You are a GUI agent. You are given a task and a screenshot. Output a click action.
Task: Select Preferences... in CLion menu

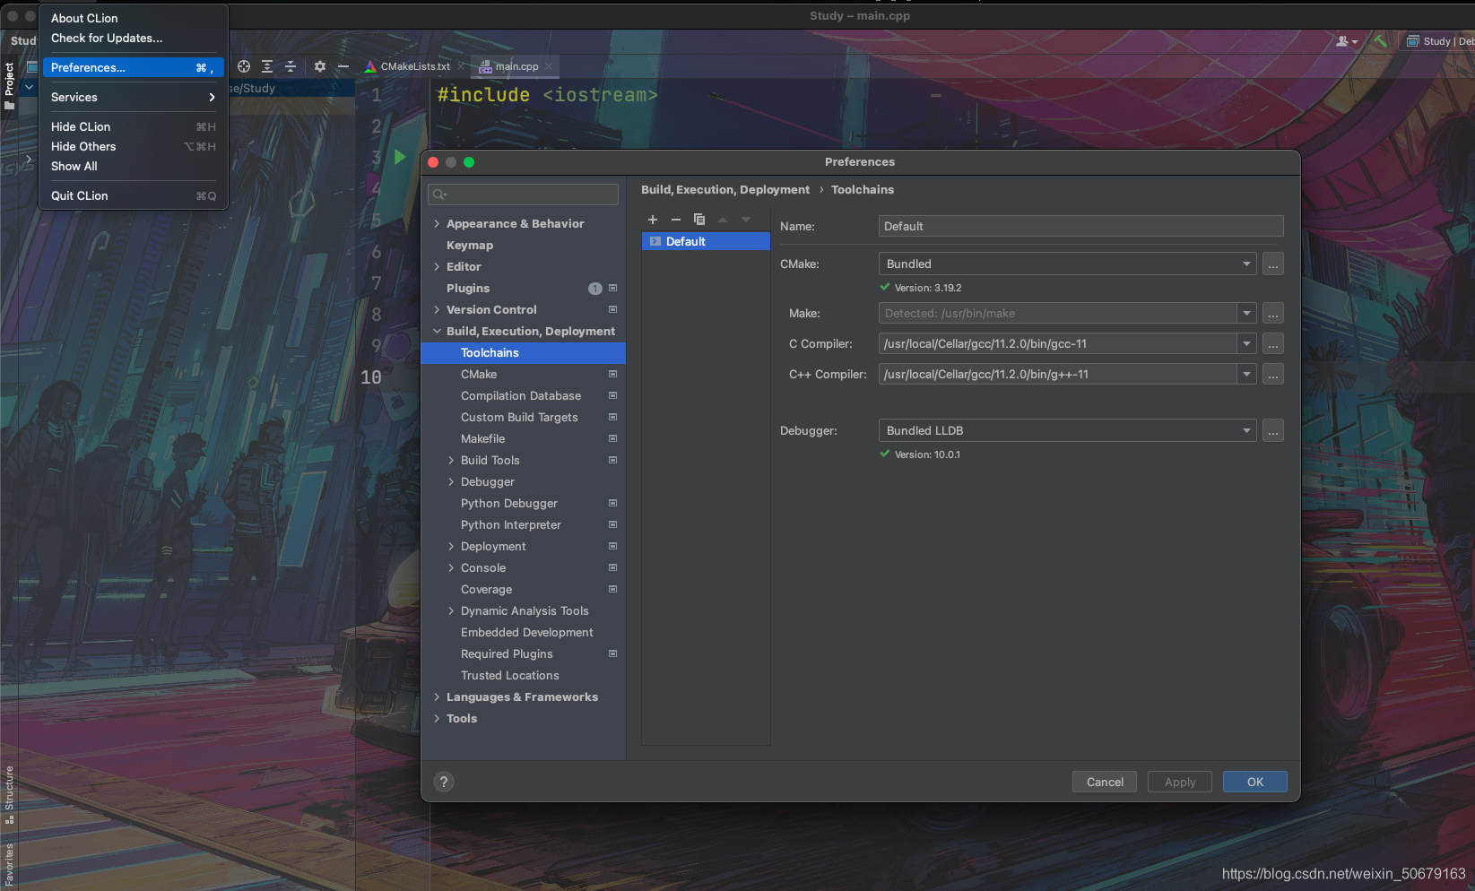[x=133, y=67]
